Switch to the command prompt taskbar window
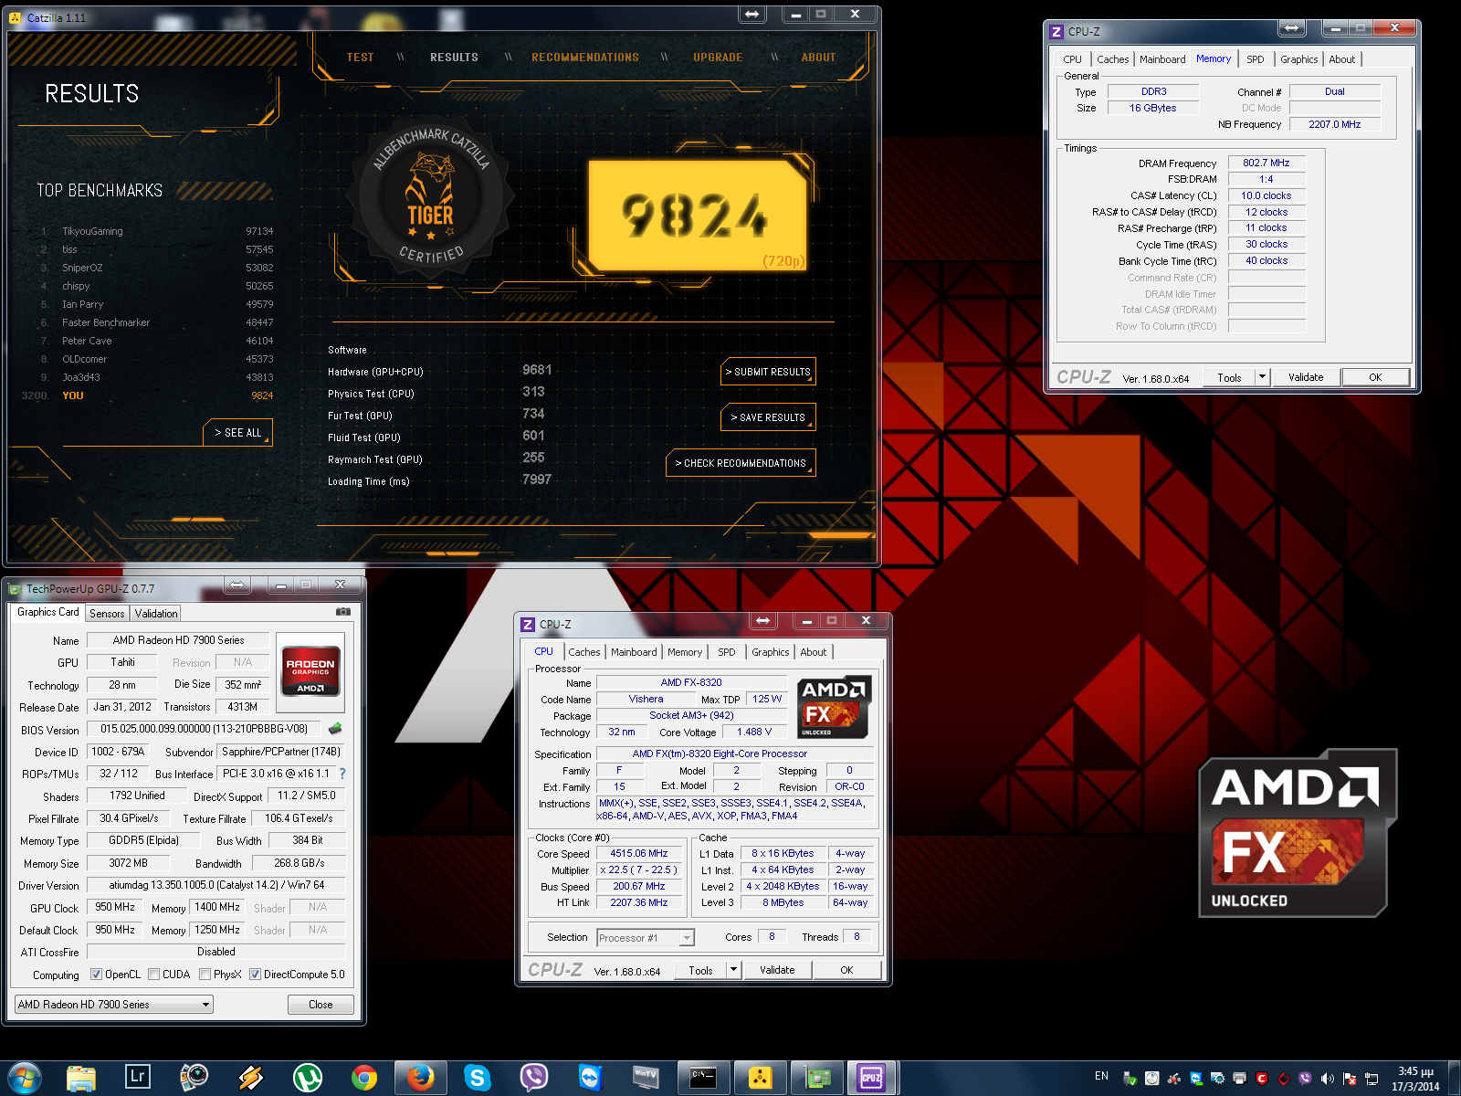Screen dimensions: 1461x1096 703,1079
